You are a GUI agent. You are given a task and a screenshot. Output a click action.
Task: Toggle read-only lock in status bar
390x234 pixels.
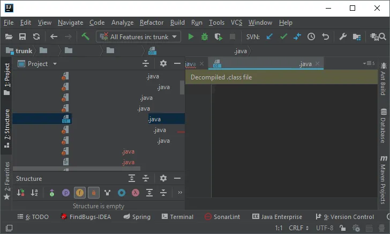(343, 228)
